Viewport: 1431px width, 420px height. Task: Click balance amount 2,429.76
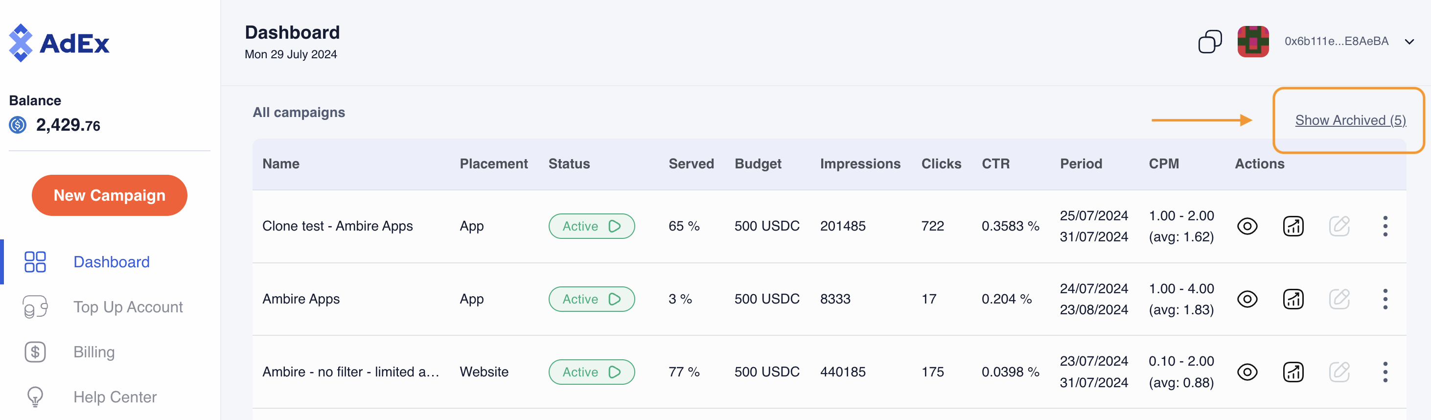pyautogui.click(x=69, y=125)
